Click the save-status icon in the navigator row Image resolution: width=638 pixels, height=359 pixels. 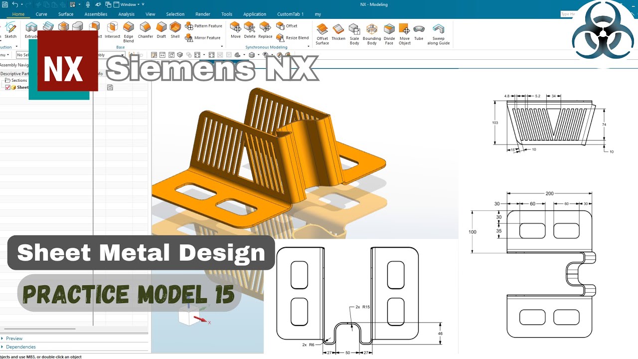tap(110, 87)
